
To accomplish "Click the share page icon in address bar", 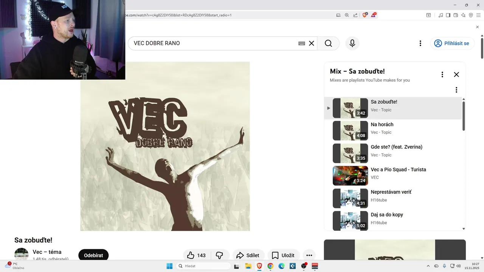I will 355,15.
